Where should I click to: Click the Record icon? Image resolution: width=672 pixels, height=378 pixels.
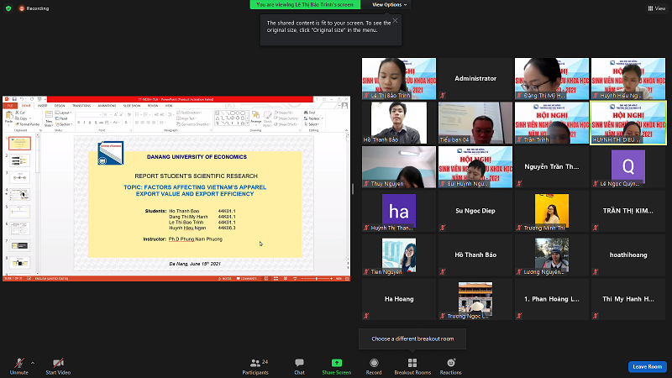point(374,363)
